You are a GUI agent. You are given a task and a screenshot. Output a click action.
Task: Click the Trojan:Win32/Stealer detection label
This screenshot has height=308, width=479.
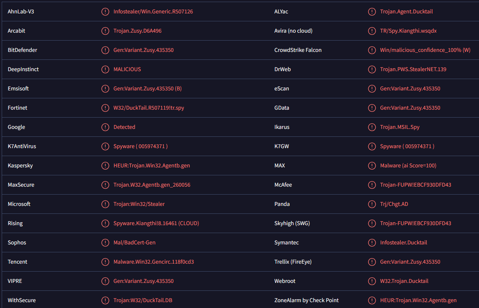pos(139,204)
